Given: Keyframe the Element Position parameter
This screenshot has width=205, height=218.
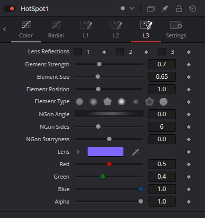Looking at the screenshot, I should click(188, 89).
